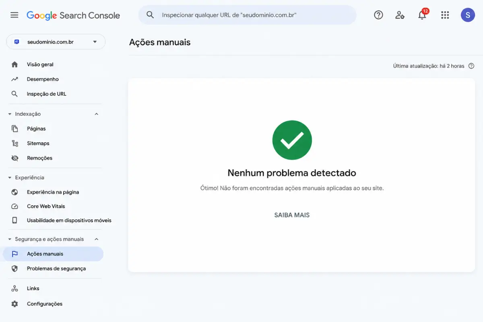This screenshot has height=322, width=483.
Task: Click the Problemas de segurança shield icon
Action: pyautogui.click(x=15, y=268)
